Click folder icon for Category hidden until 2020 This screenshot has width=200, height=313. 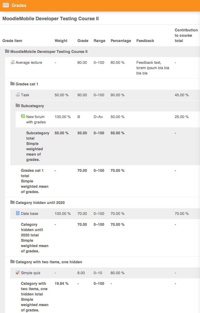pyautogui.click(x=12, y=202)
